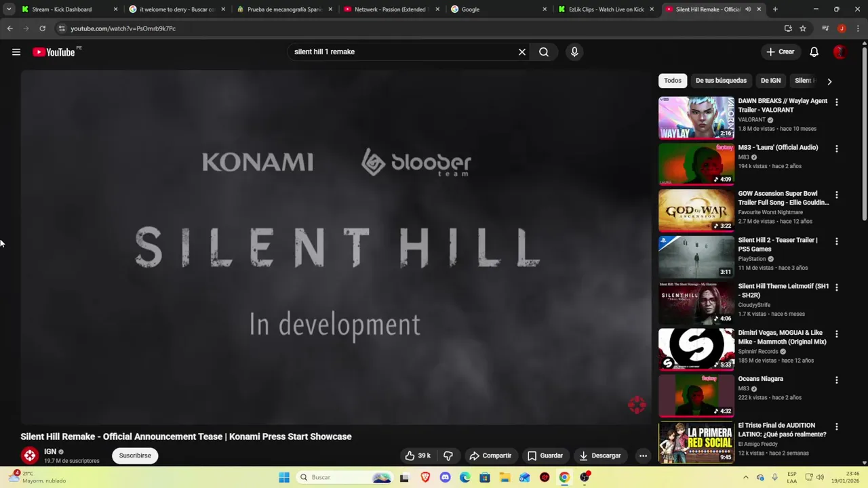
Task: Go to the YouTube home logo
Action: click(54, 52)
